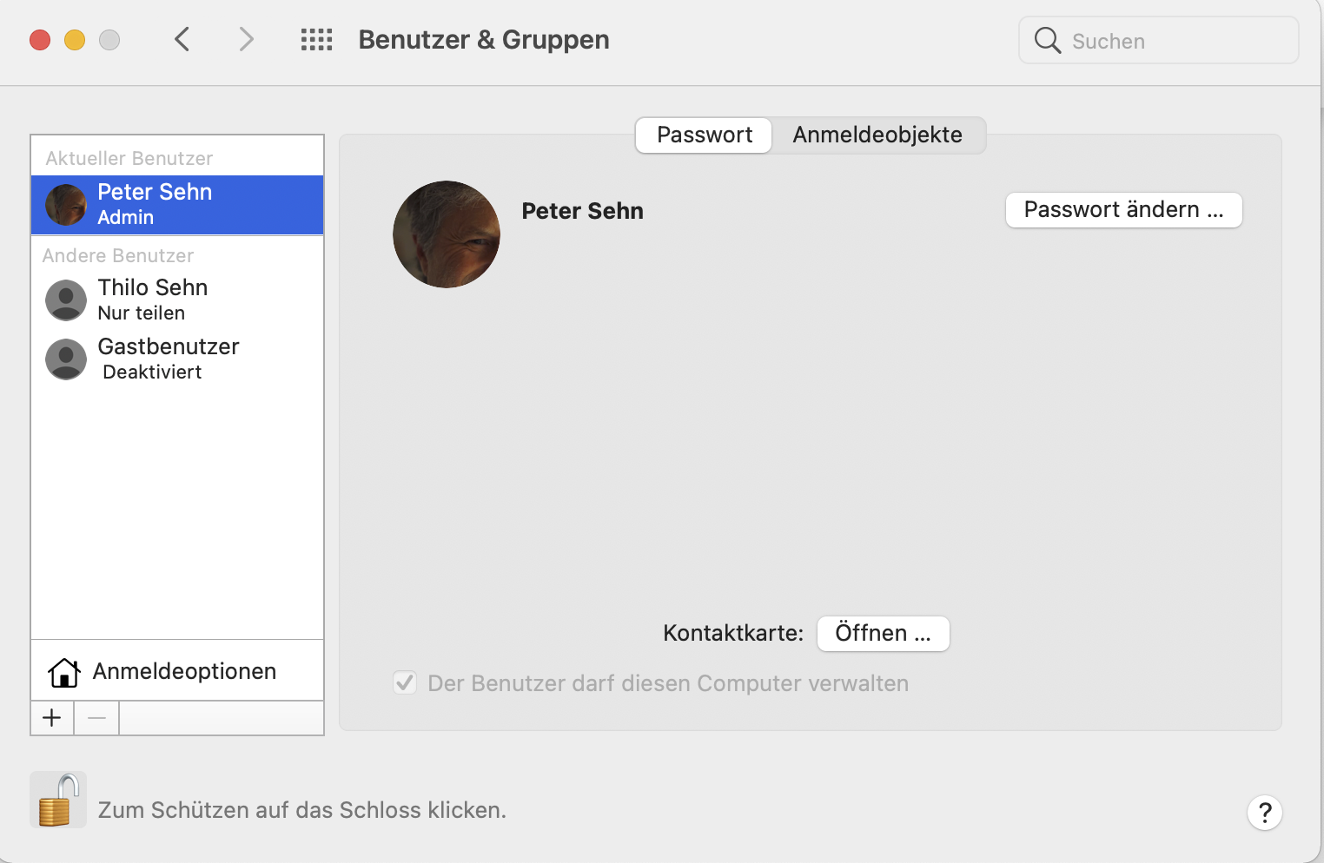Click the Anmeldeoptionen house icon

coord(64,672)
